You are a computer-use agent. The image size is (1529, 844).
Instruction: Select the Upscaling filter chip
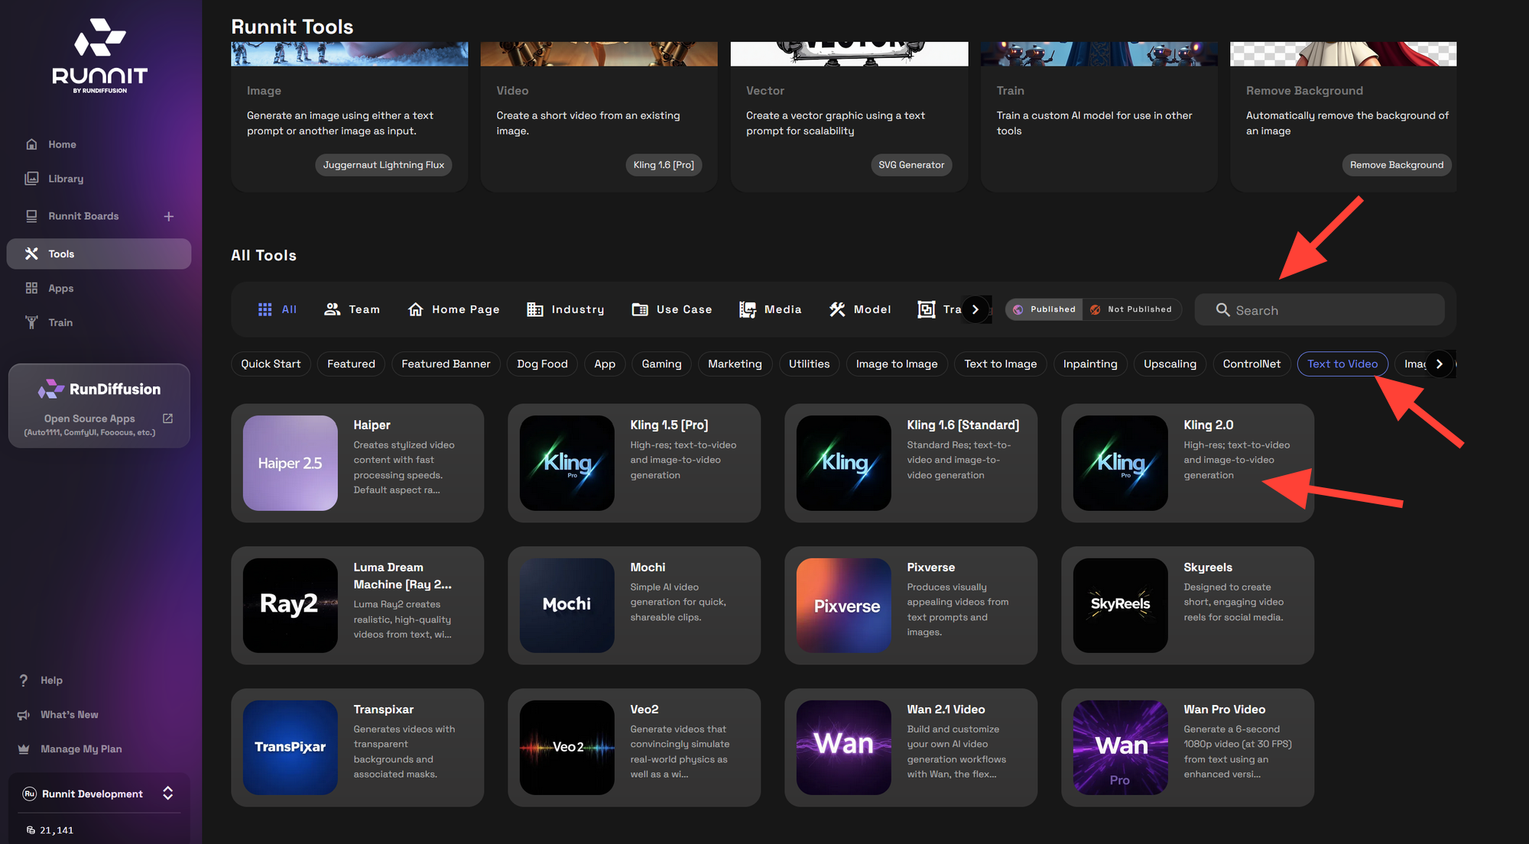click(x=1170, y=364)
